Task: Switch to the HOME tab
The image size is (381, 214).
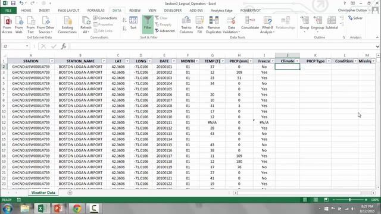Action: pos(26,11)
